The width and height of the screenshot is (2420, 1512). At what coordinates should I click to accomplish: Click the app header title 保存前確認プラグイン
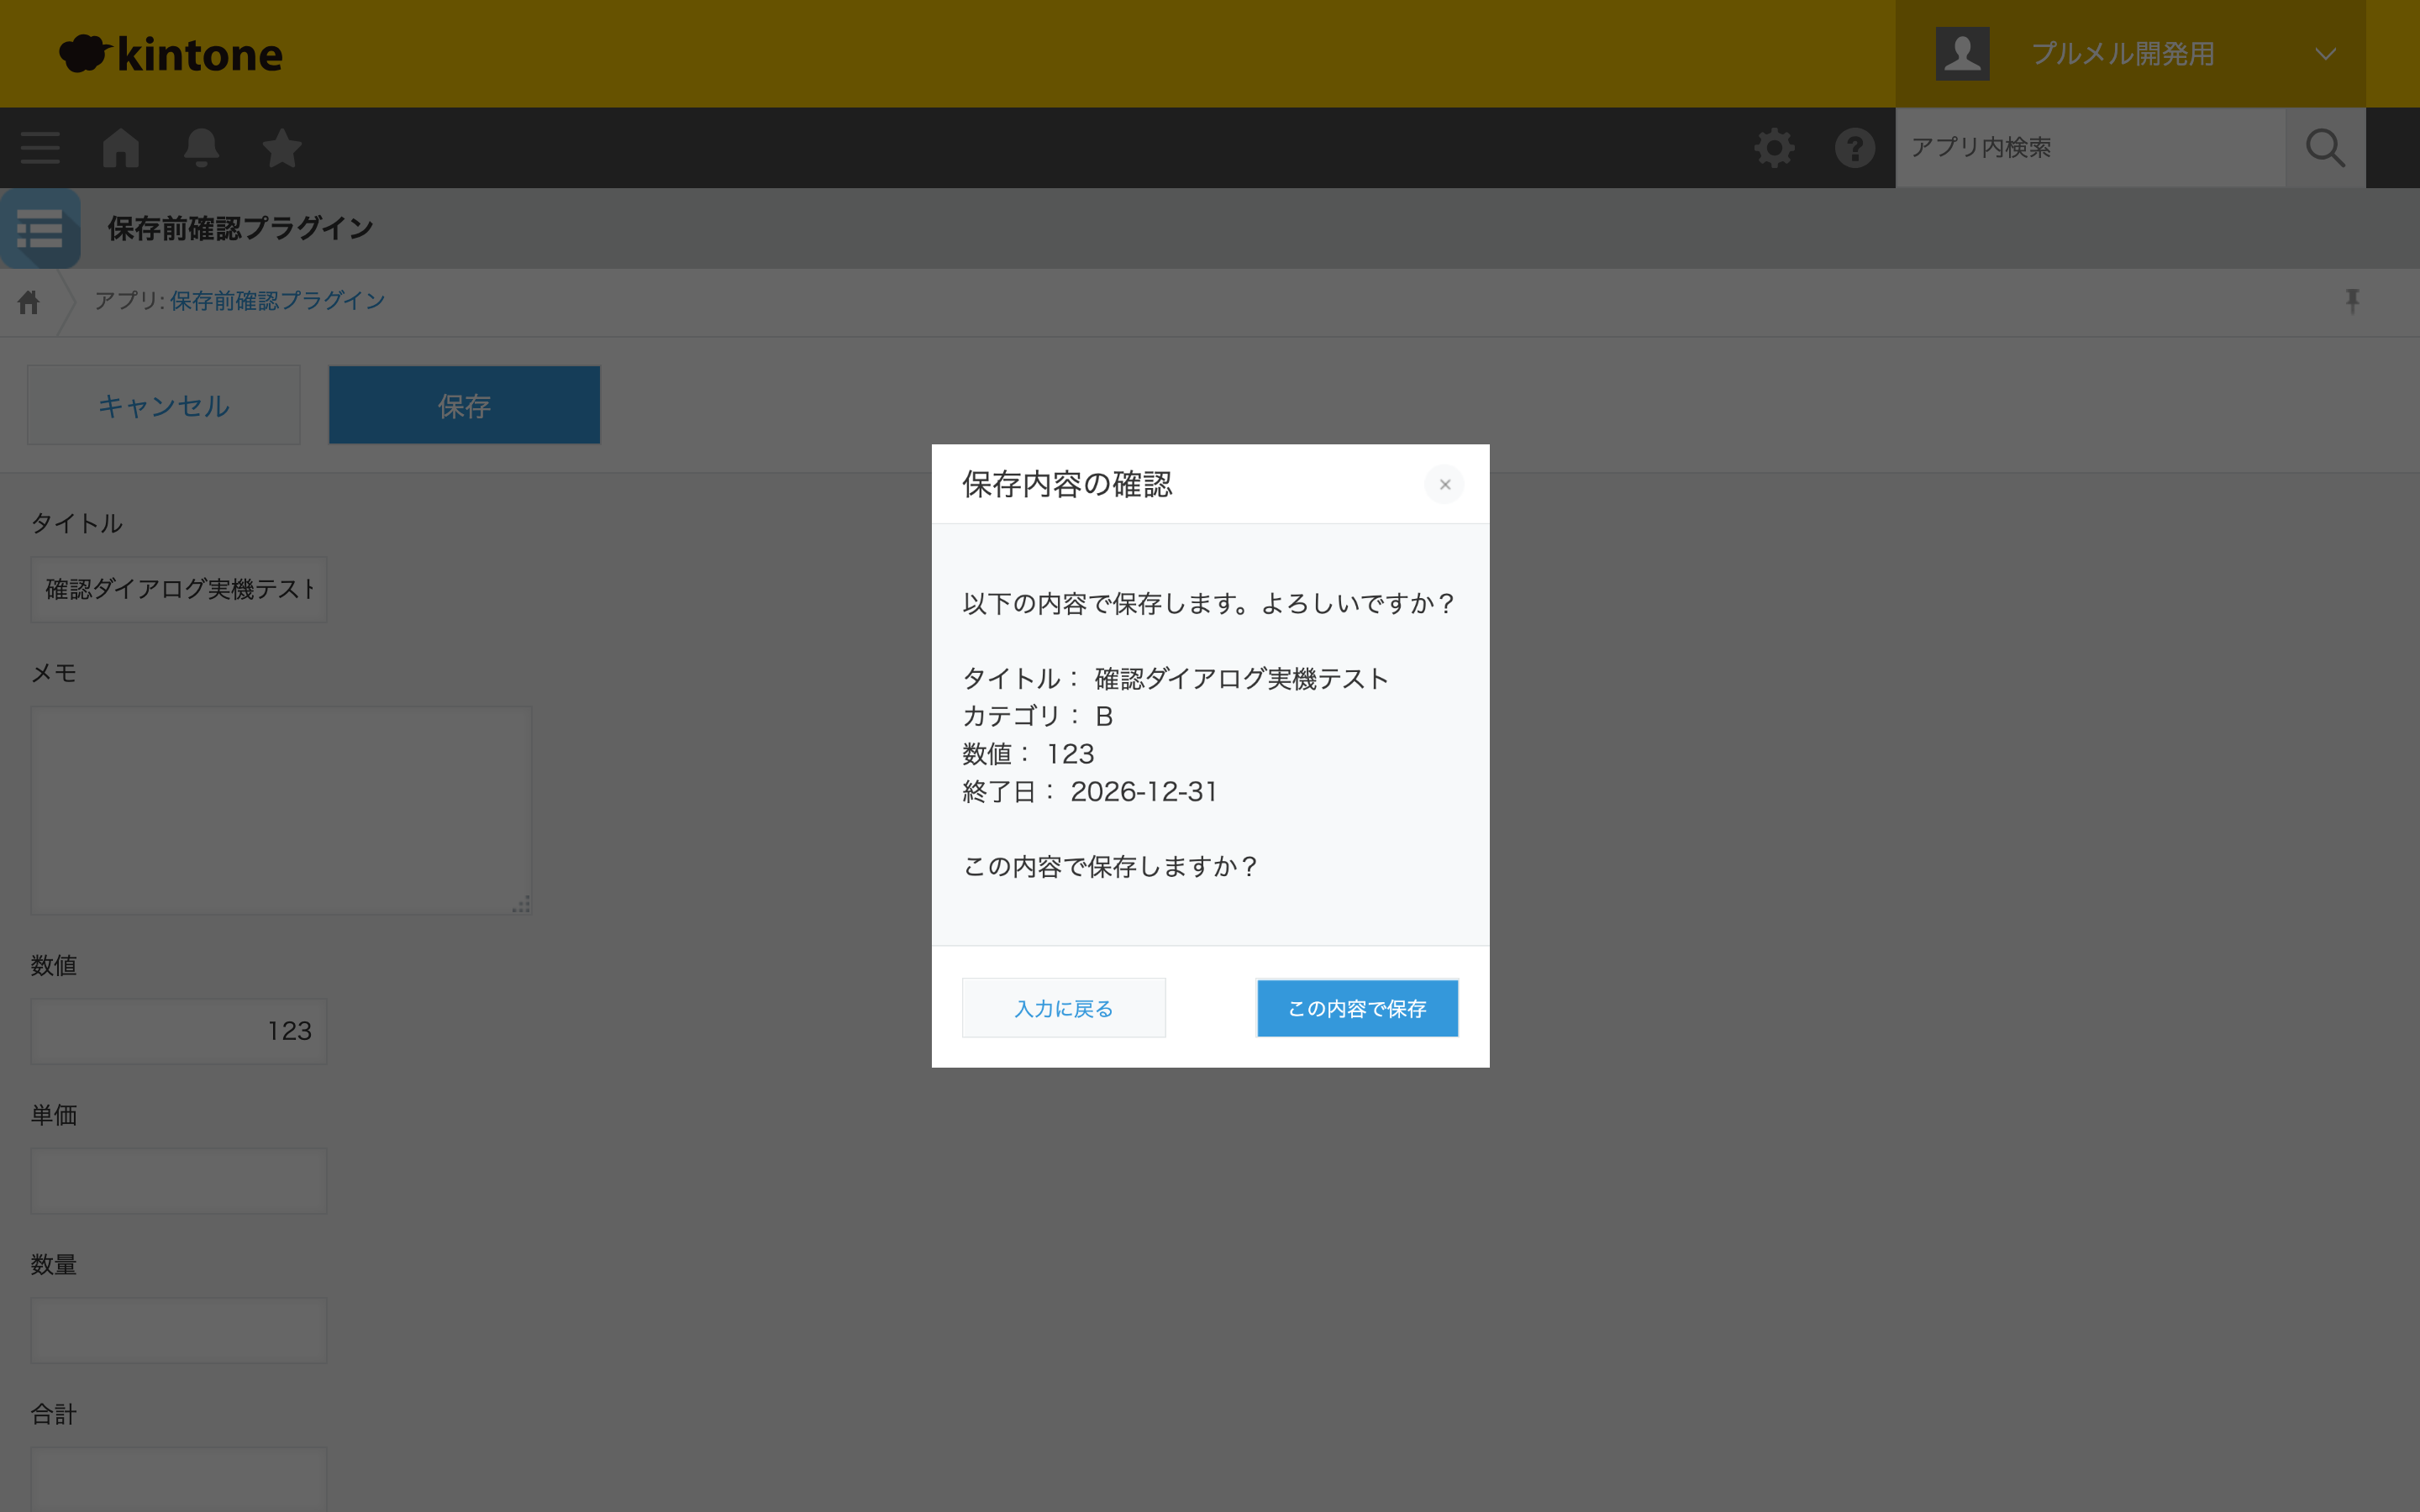pos(241,229)
